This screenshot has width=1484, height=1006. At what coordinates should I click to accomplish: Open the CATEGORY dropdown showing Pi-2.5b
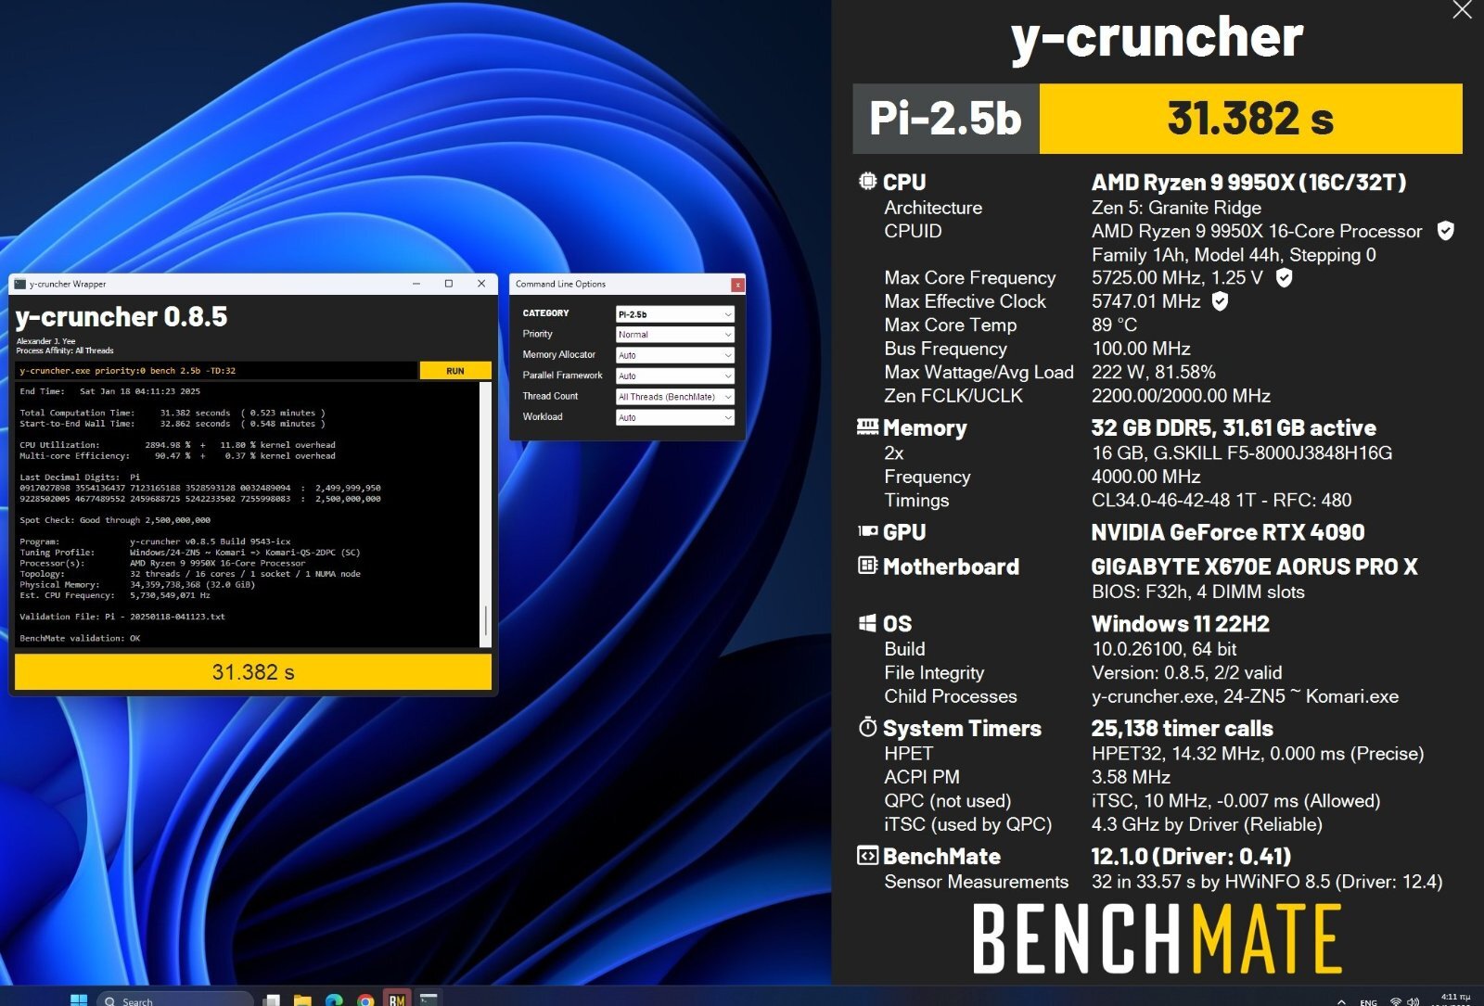[675, 314]
